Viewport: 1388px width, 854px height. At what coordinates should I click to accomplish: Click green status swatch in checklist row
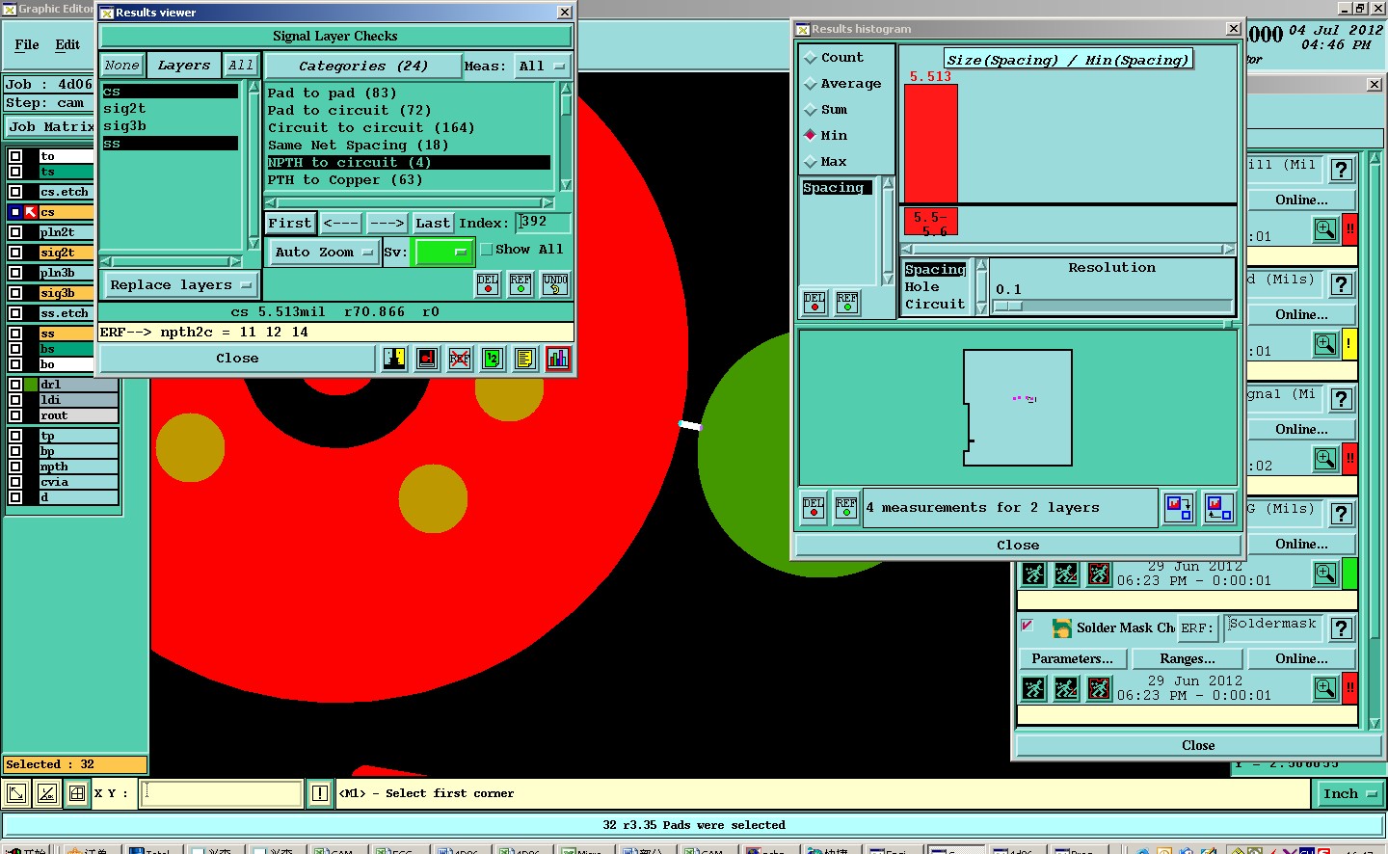pyautogui.click(x=1349, y=574)
